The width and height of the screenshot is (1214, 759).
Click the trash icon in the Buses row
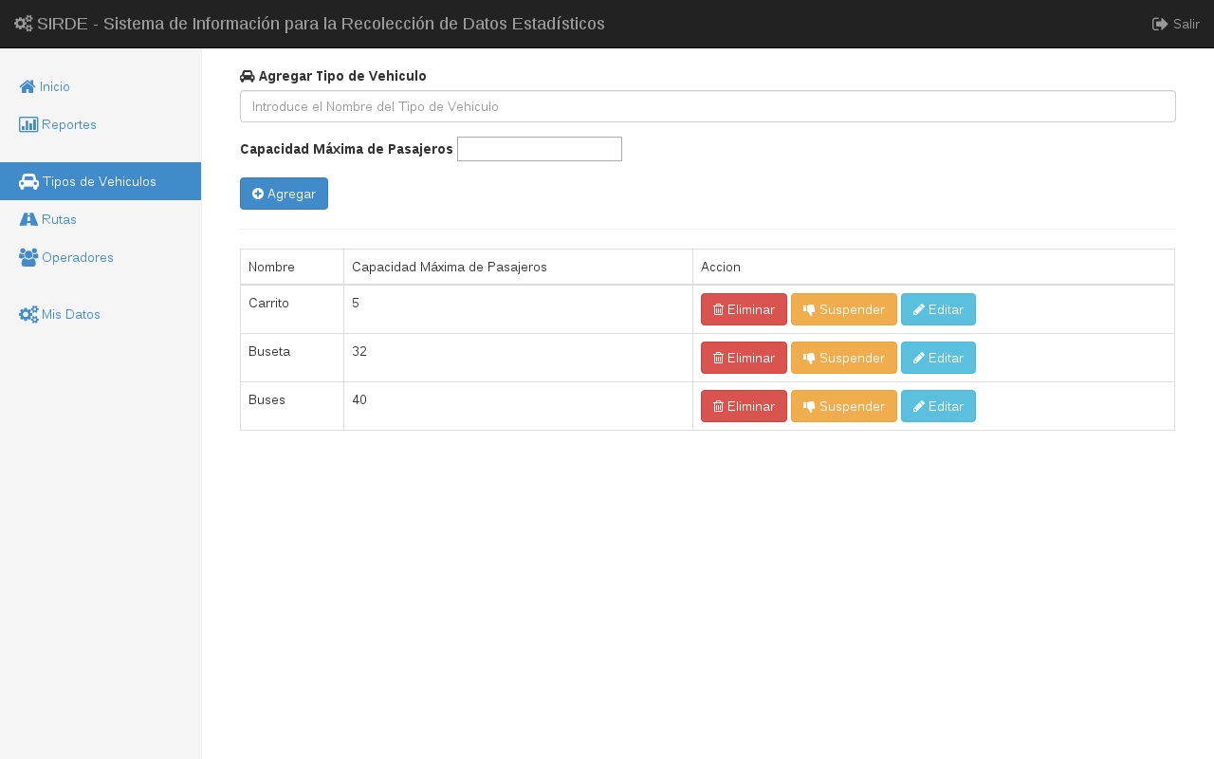(x=718, y=406)
